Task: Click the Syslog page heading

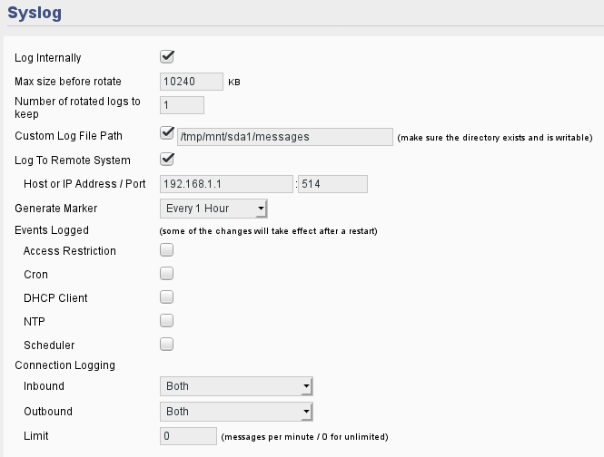Action: coord(35,13)
